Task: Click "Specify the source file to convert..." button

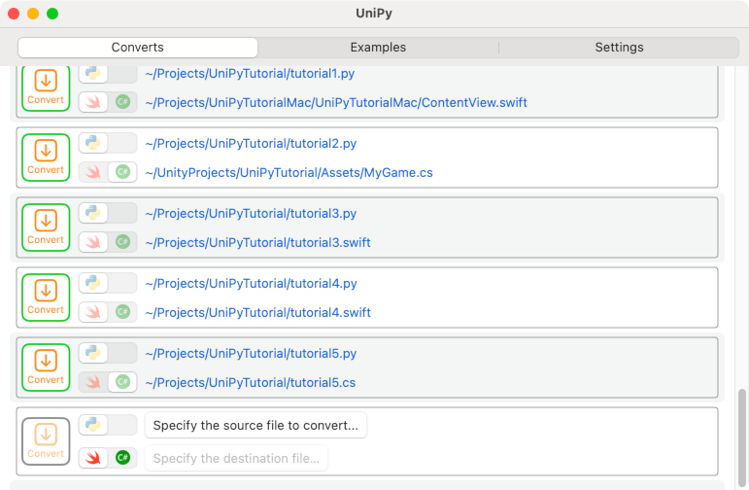Action: tap(255, 425)
